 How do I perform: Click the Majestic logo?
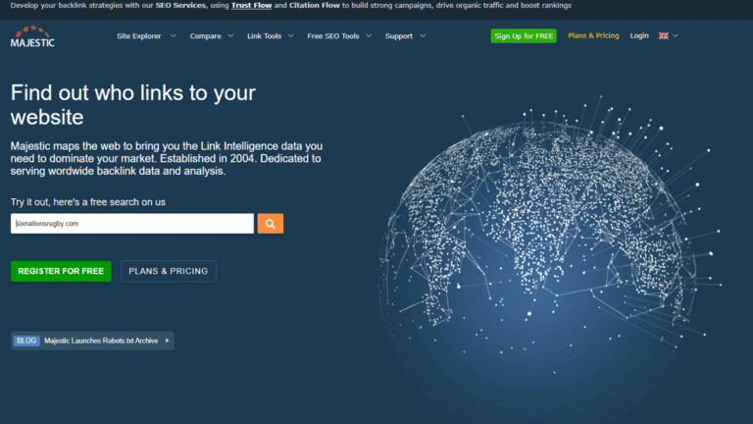[x=32, y=36]
